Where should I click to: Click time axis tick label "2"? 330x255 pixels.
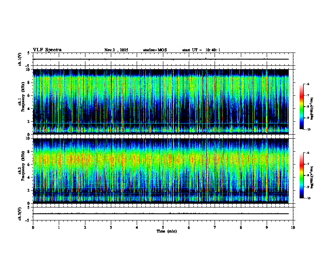(x=85, y=227)
